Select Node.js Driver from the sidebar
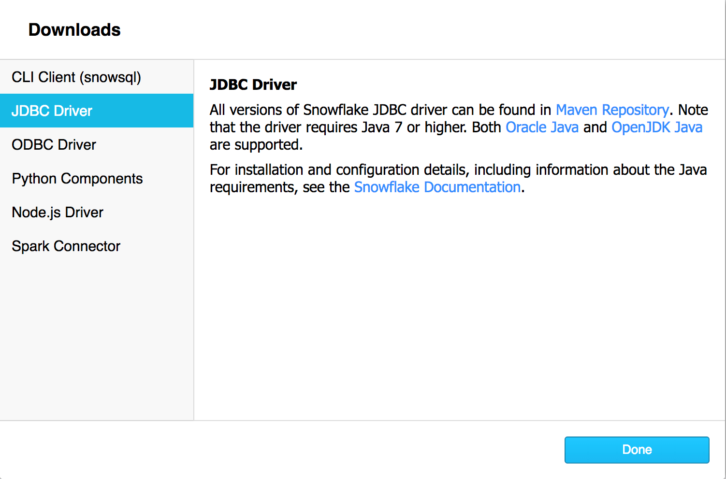Screen dimensions: 726x479 point(57,212)
